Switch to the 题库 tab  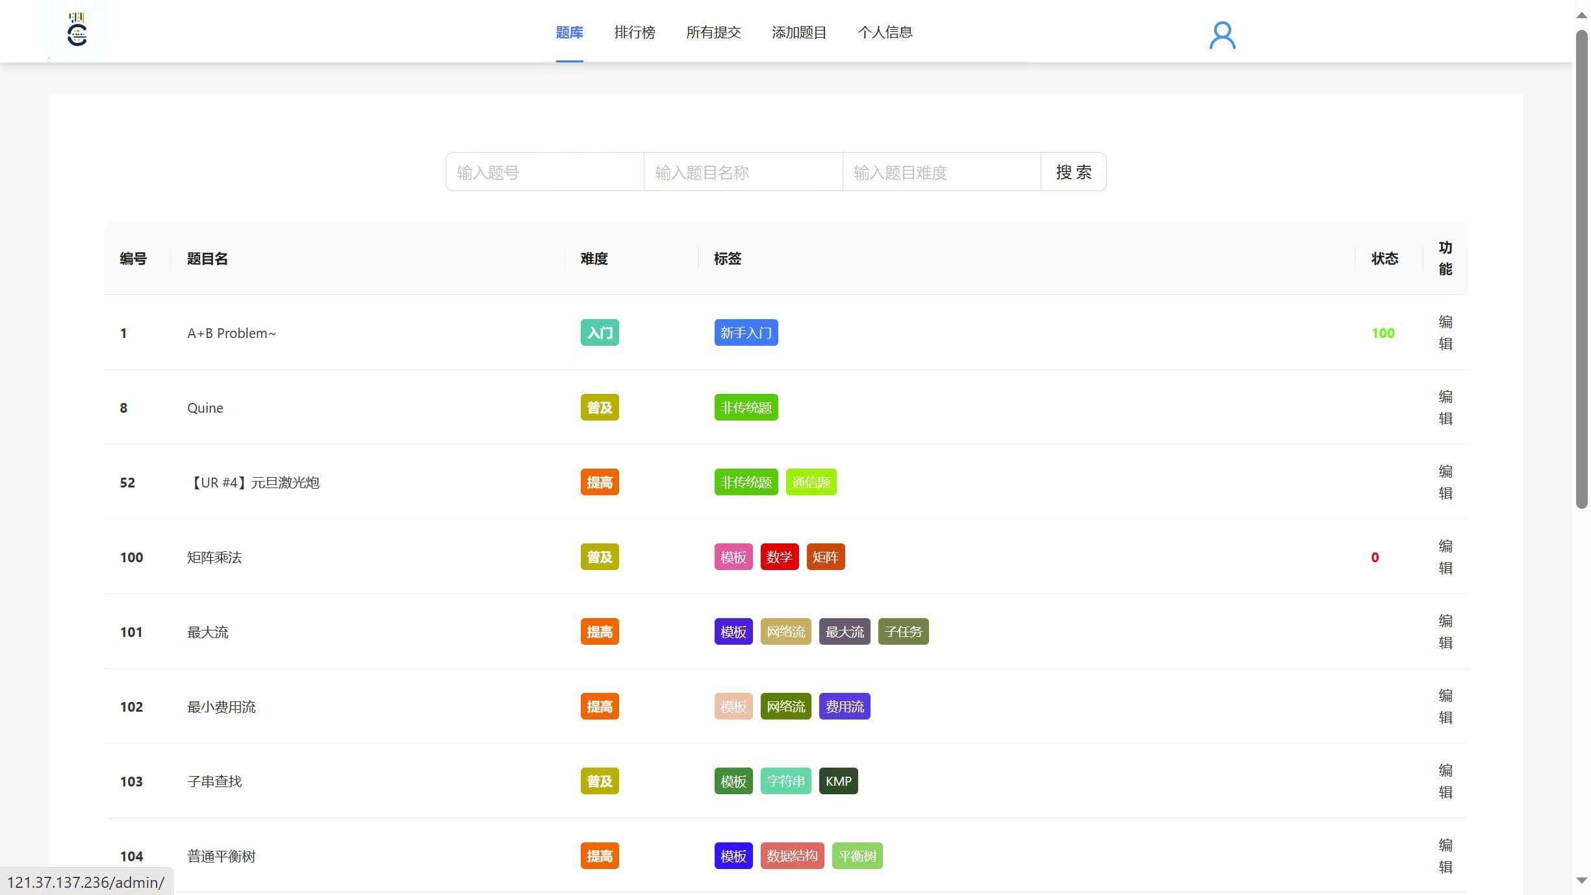[x=569, y=32]
